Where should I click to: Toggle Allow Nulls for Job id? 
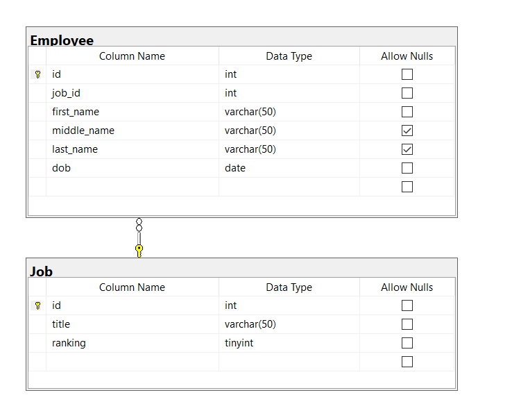[407, 305]
